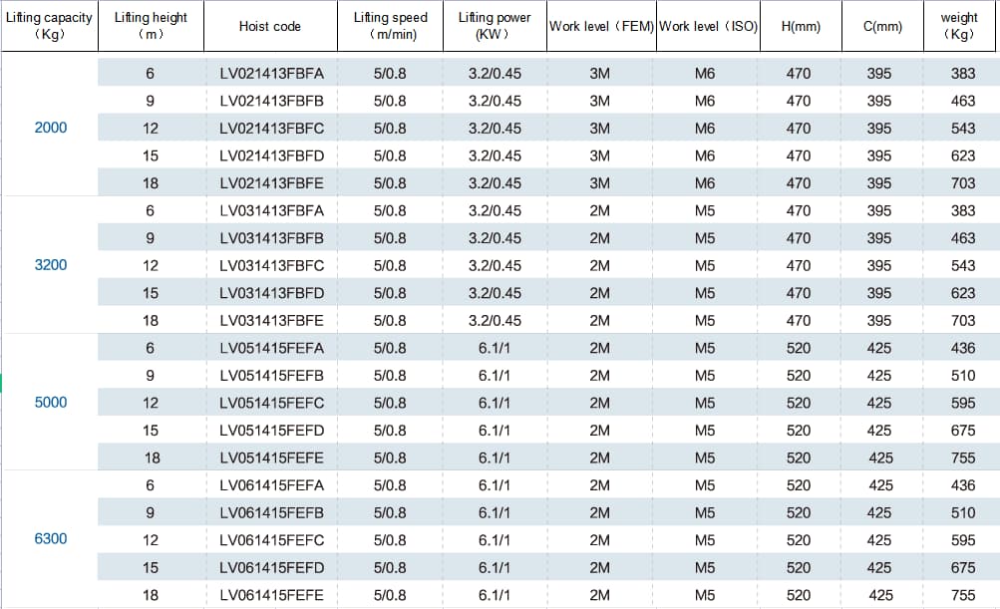Click the 2000 lifting capacity cell
The height and width of the screenshot is (609, 1000).
pyautogui.click(x=51, y=128)
